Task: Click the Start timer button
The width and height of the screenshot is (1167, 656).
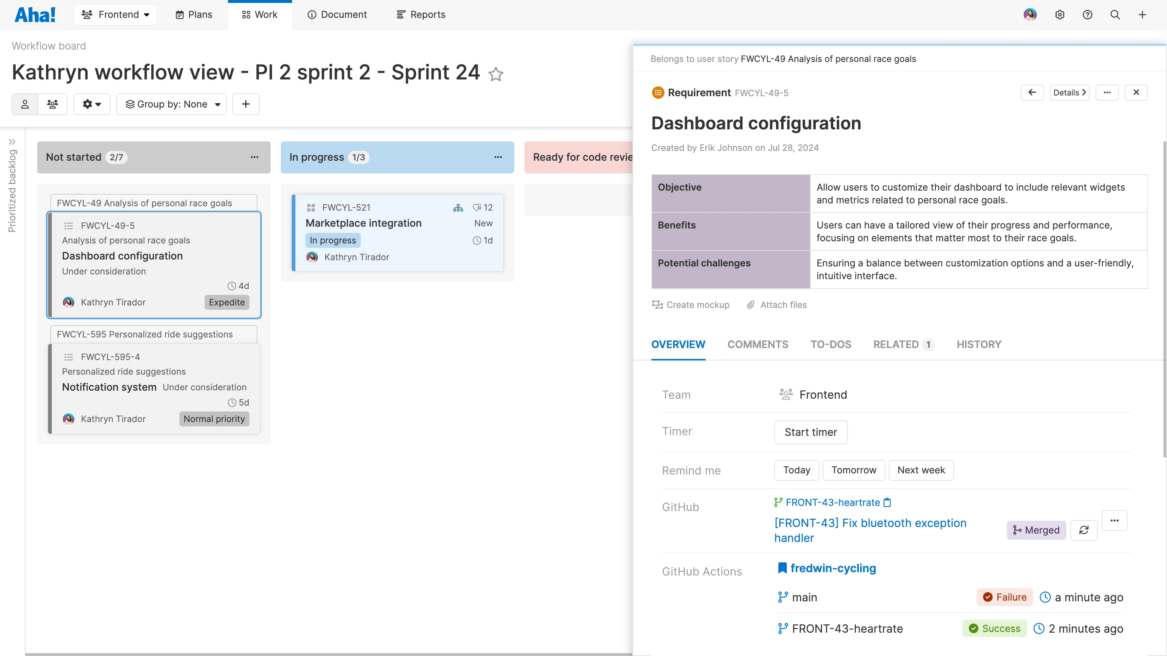Action: 810,432
